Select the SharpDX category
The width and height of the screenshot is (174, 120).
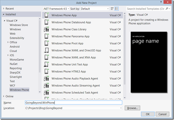(15, 72)
